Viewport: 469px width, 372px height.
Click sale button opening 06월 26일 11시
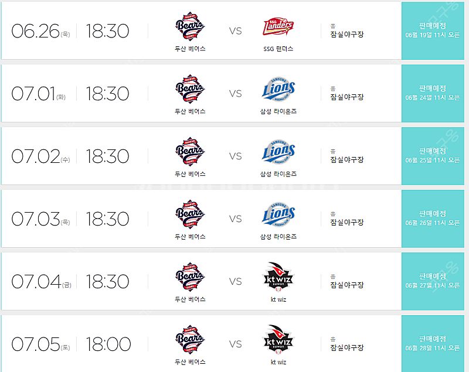coord(433,219)
